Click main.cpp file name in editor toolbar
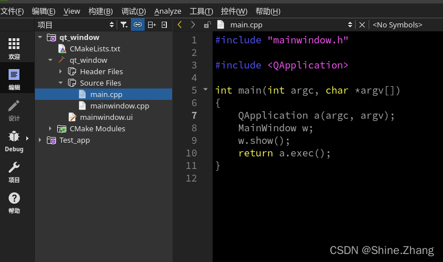 pyautogui.click(x=246, y=25)
